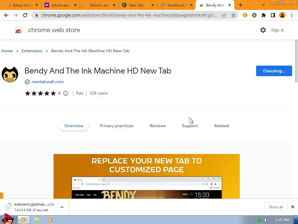The width and height of the screenshot is (298, 224).
Task: Click the padlock site info icon
Action: (x=37, y=15)
